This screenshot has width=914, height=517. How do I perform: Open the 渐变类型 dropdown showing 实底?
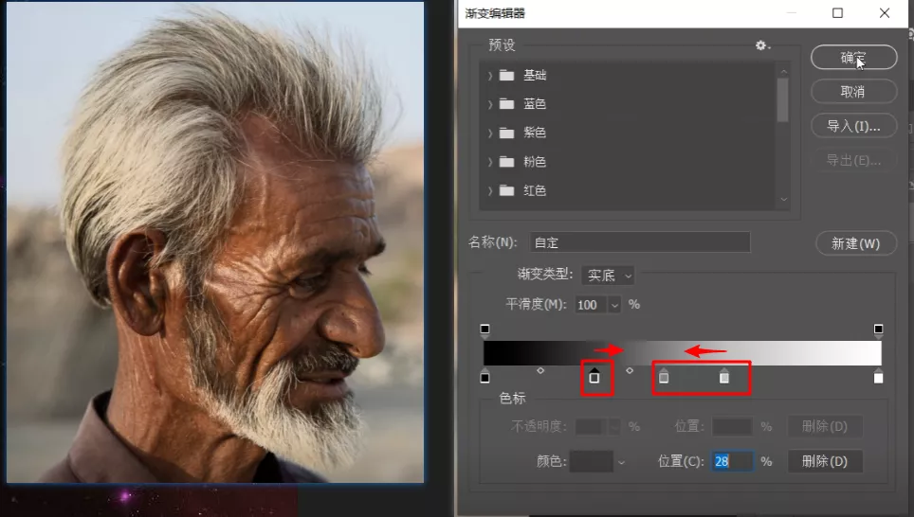(608, 275)
